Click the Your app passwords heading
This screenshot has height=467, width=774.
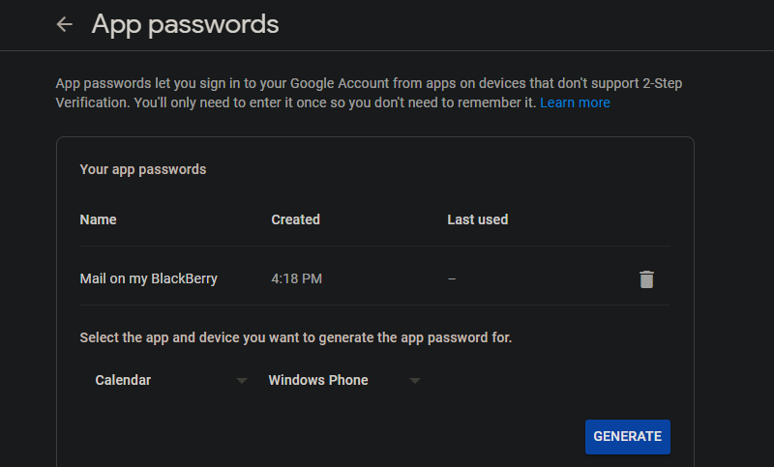pos(142,169)
